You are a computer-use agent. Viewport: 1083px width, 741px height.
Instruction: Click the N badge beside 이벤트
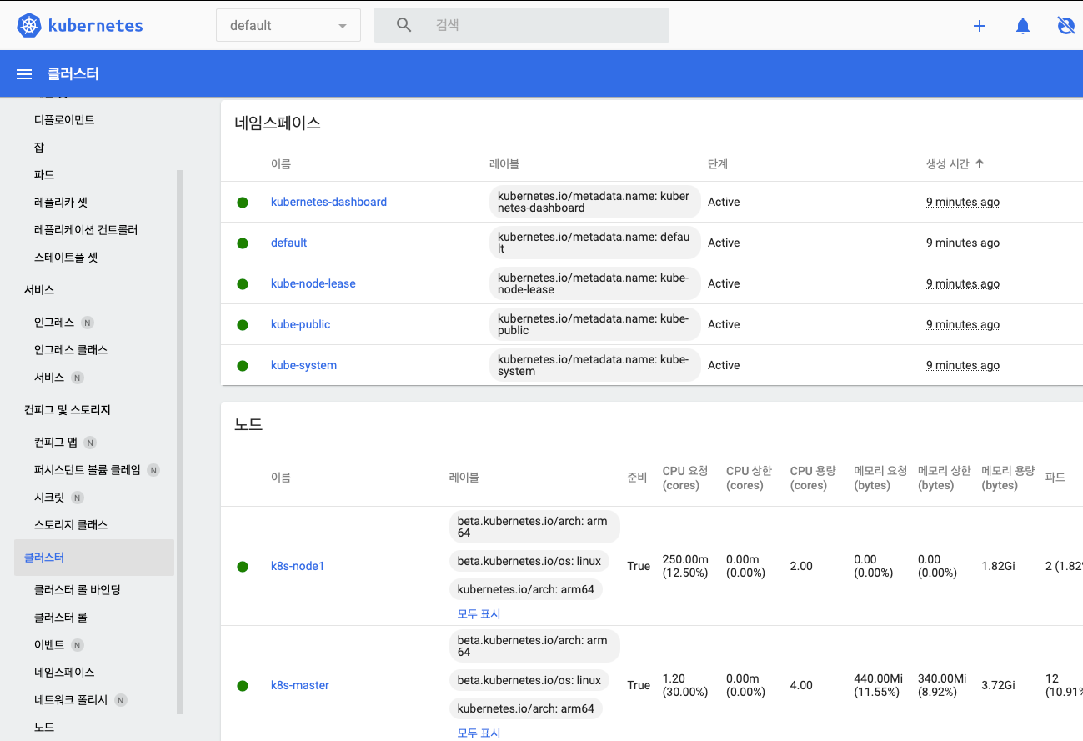point(78,645)
